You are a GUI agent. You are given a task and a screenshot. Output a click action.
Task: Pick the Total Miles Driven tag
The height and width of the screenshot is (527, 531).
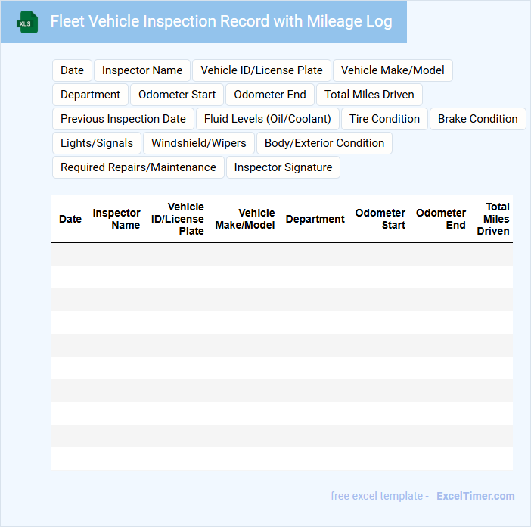click(369, 95)
